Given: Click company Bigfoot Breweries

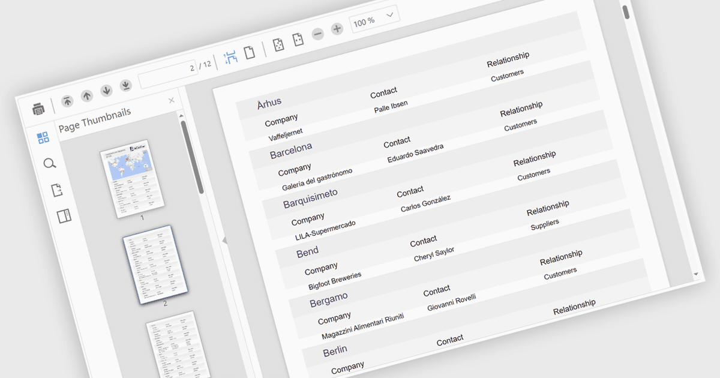Looking at the screenshot, I should pos(335,280).
